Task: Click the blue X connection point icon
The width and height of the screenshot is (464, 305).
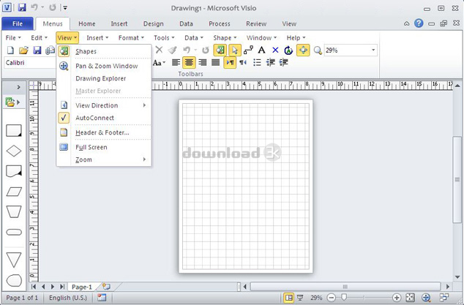Action: (x=275, y=50)
